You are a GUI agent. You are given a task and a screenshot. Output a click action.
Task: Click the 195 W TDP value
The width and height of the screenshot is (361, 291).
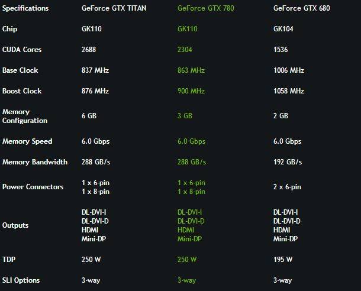click(x=283, y=260)
